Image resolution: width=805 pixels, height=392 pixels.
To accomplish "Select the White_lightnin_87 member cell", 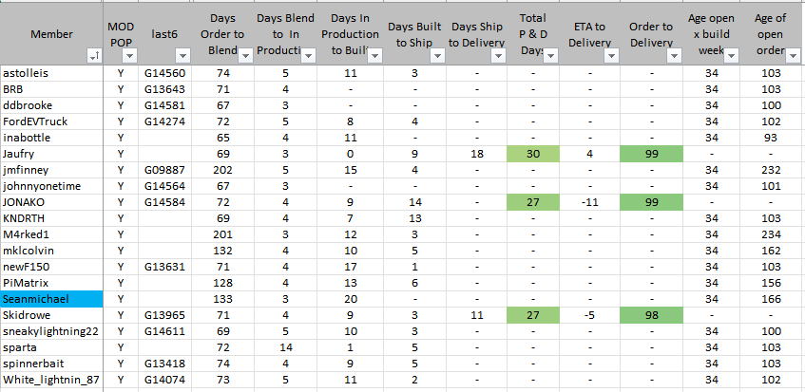I will click(x=51, y=380).
